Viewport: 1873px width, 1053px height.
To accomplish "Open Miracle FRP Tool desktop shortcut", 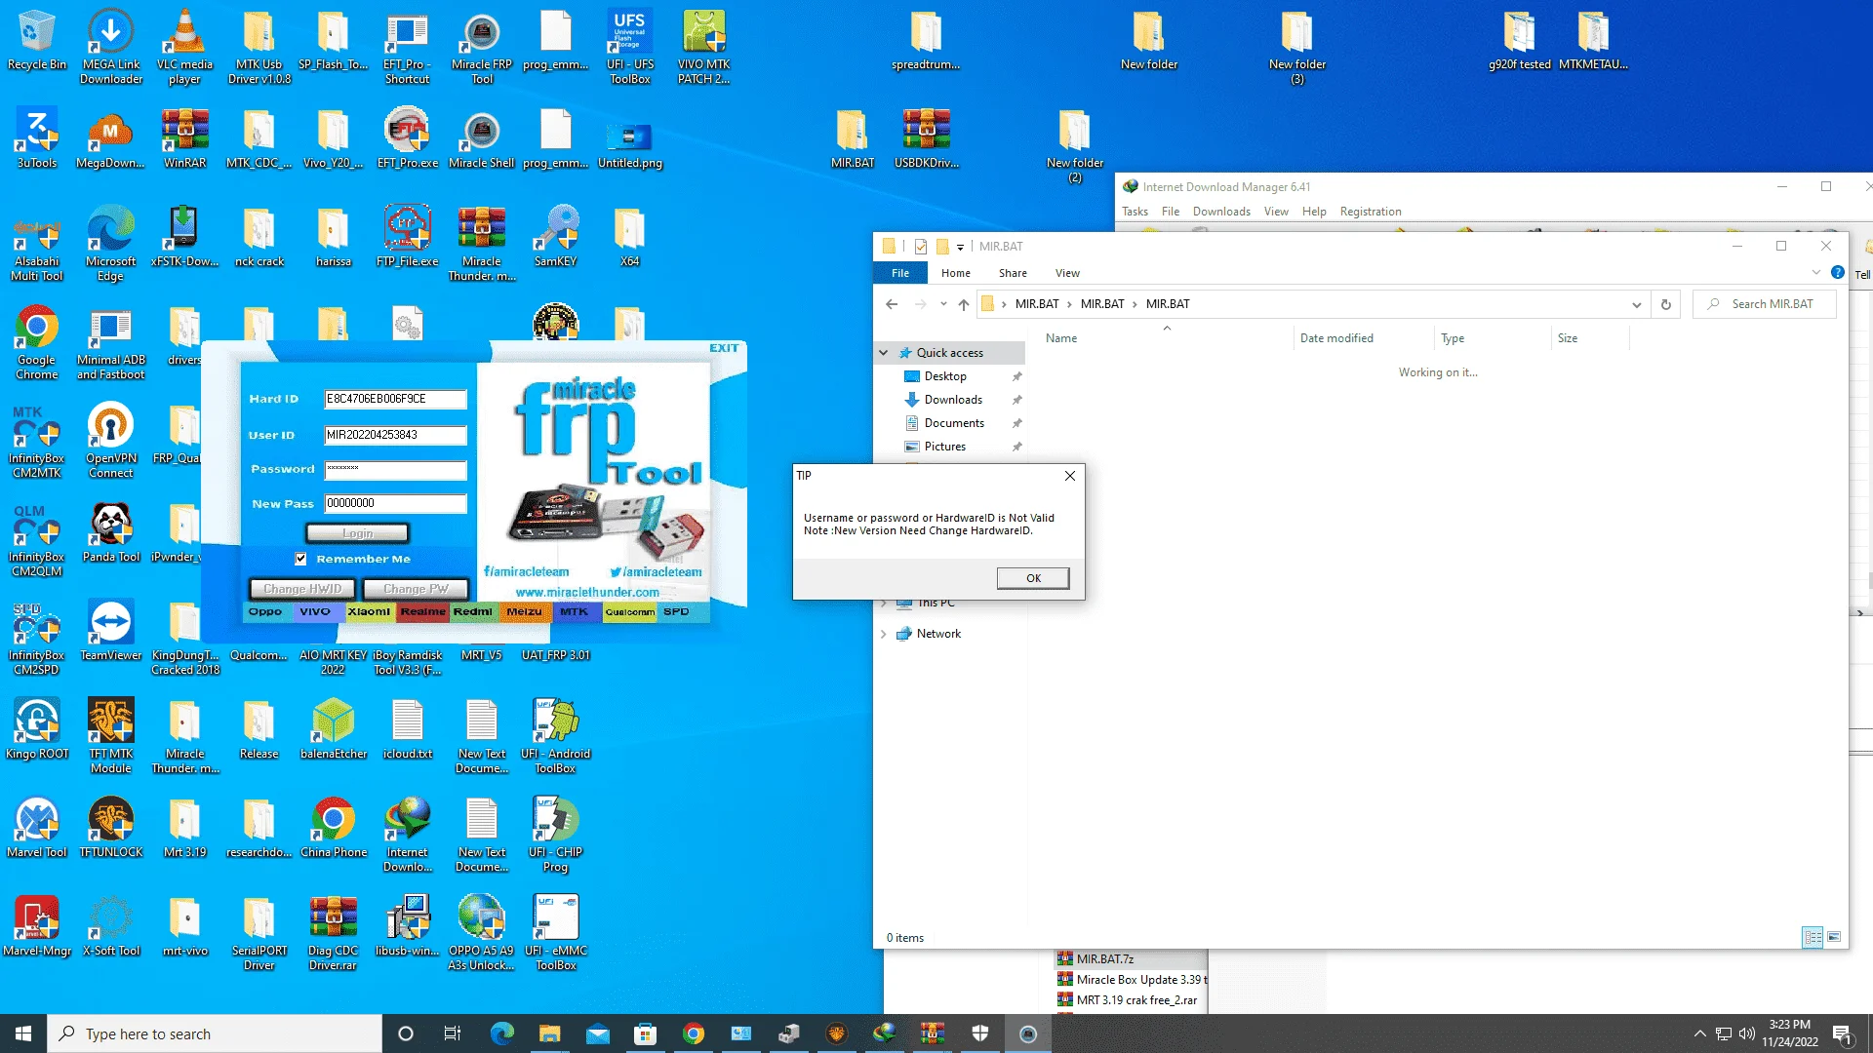I will 482,46.
